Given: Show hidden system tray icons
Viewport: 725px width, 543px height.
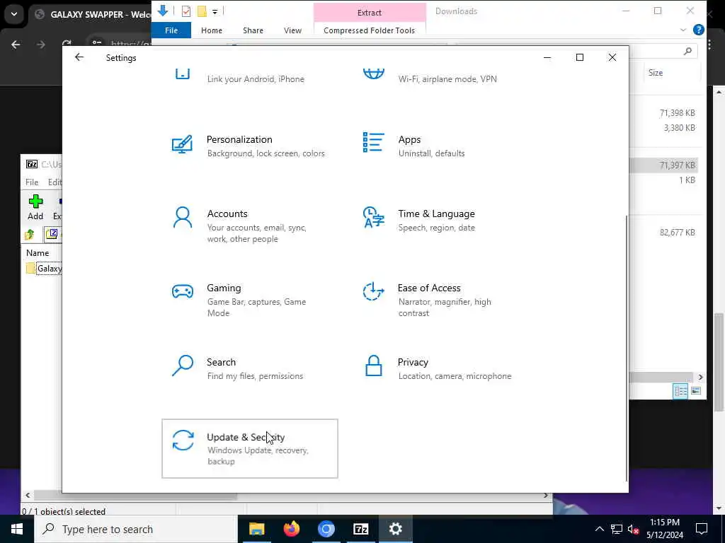Looking at the screenshot, I should point(599,529).
